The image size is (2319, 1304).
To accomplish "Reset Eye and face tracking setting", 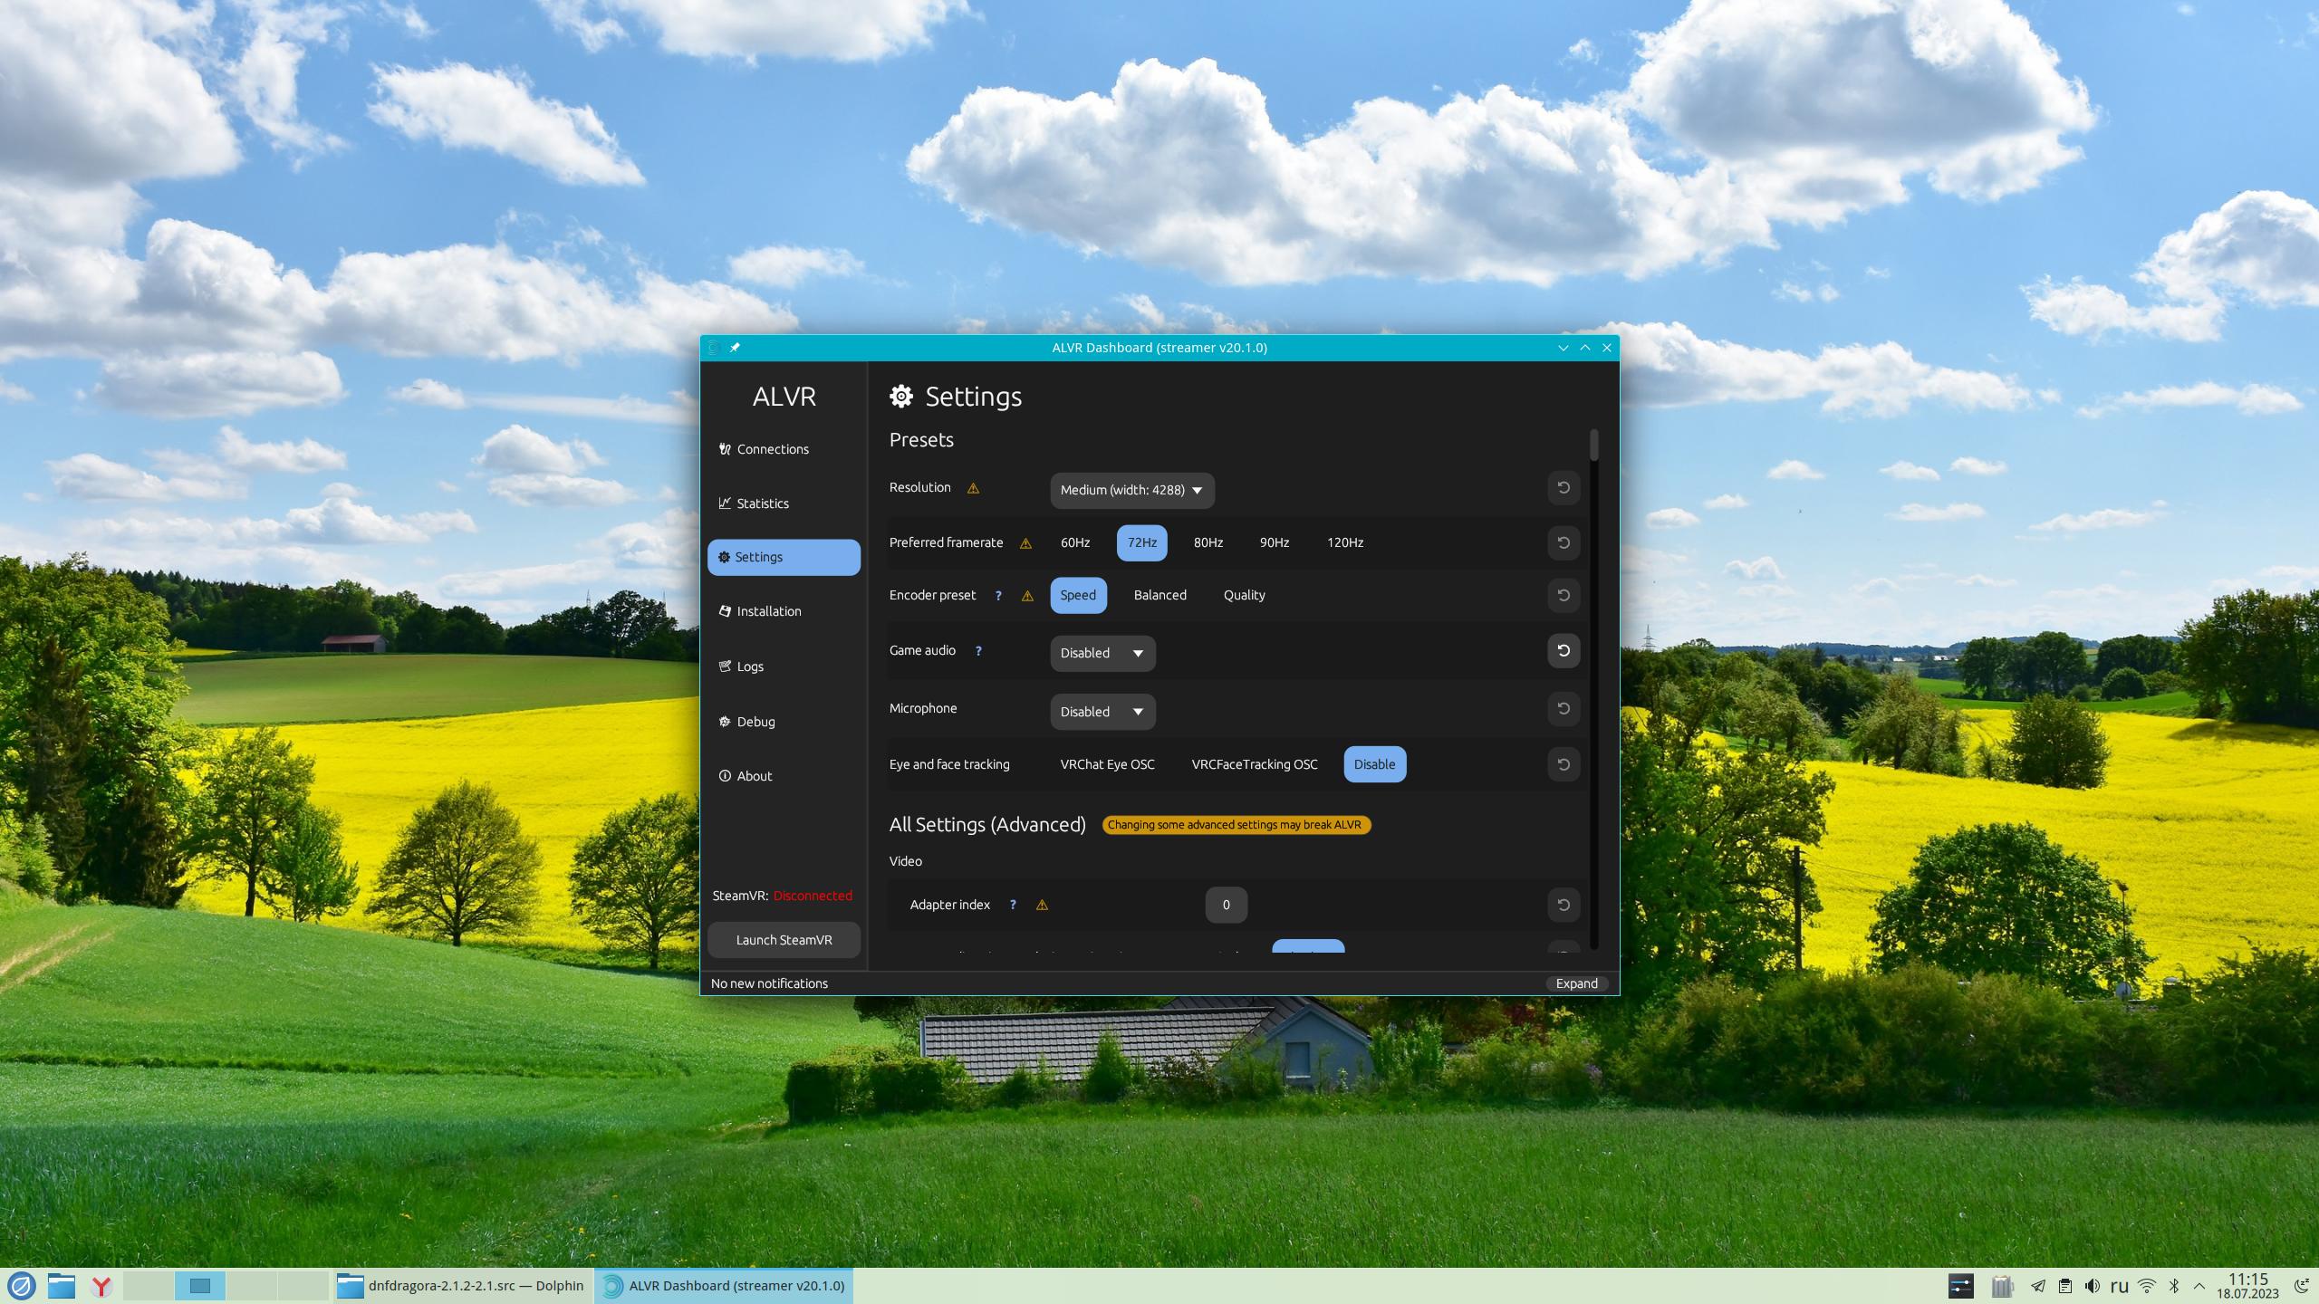I will (1563, 764).
